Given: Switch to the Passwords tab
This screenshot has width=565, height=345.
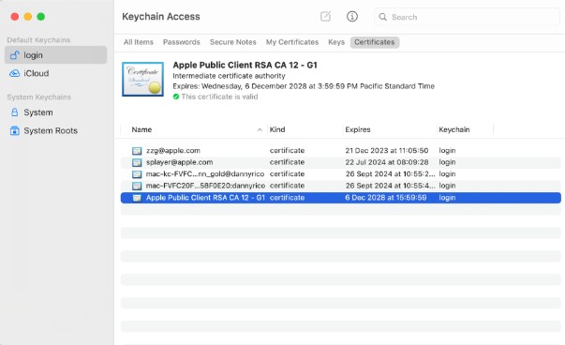Looking at the screenshot, I should click(181, 42).
